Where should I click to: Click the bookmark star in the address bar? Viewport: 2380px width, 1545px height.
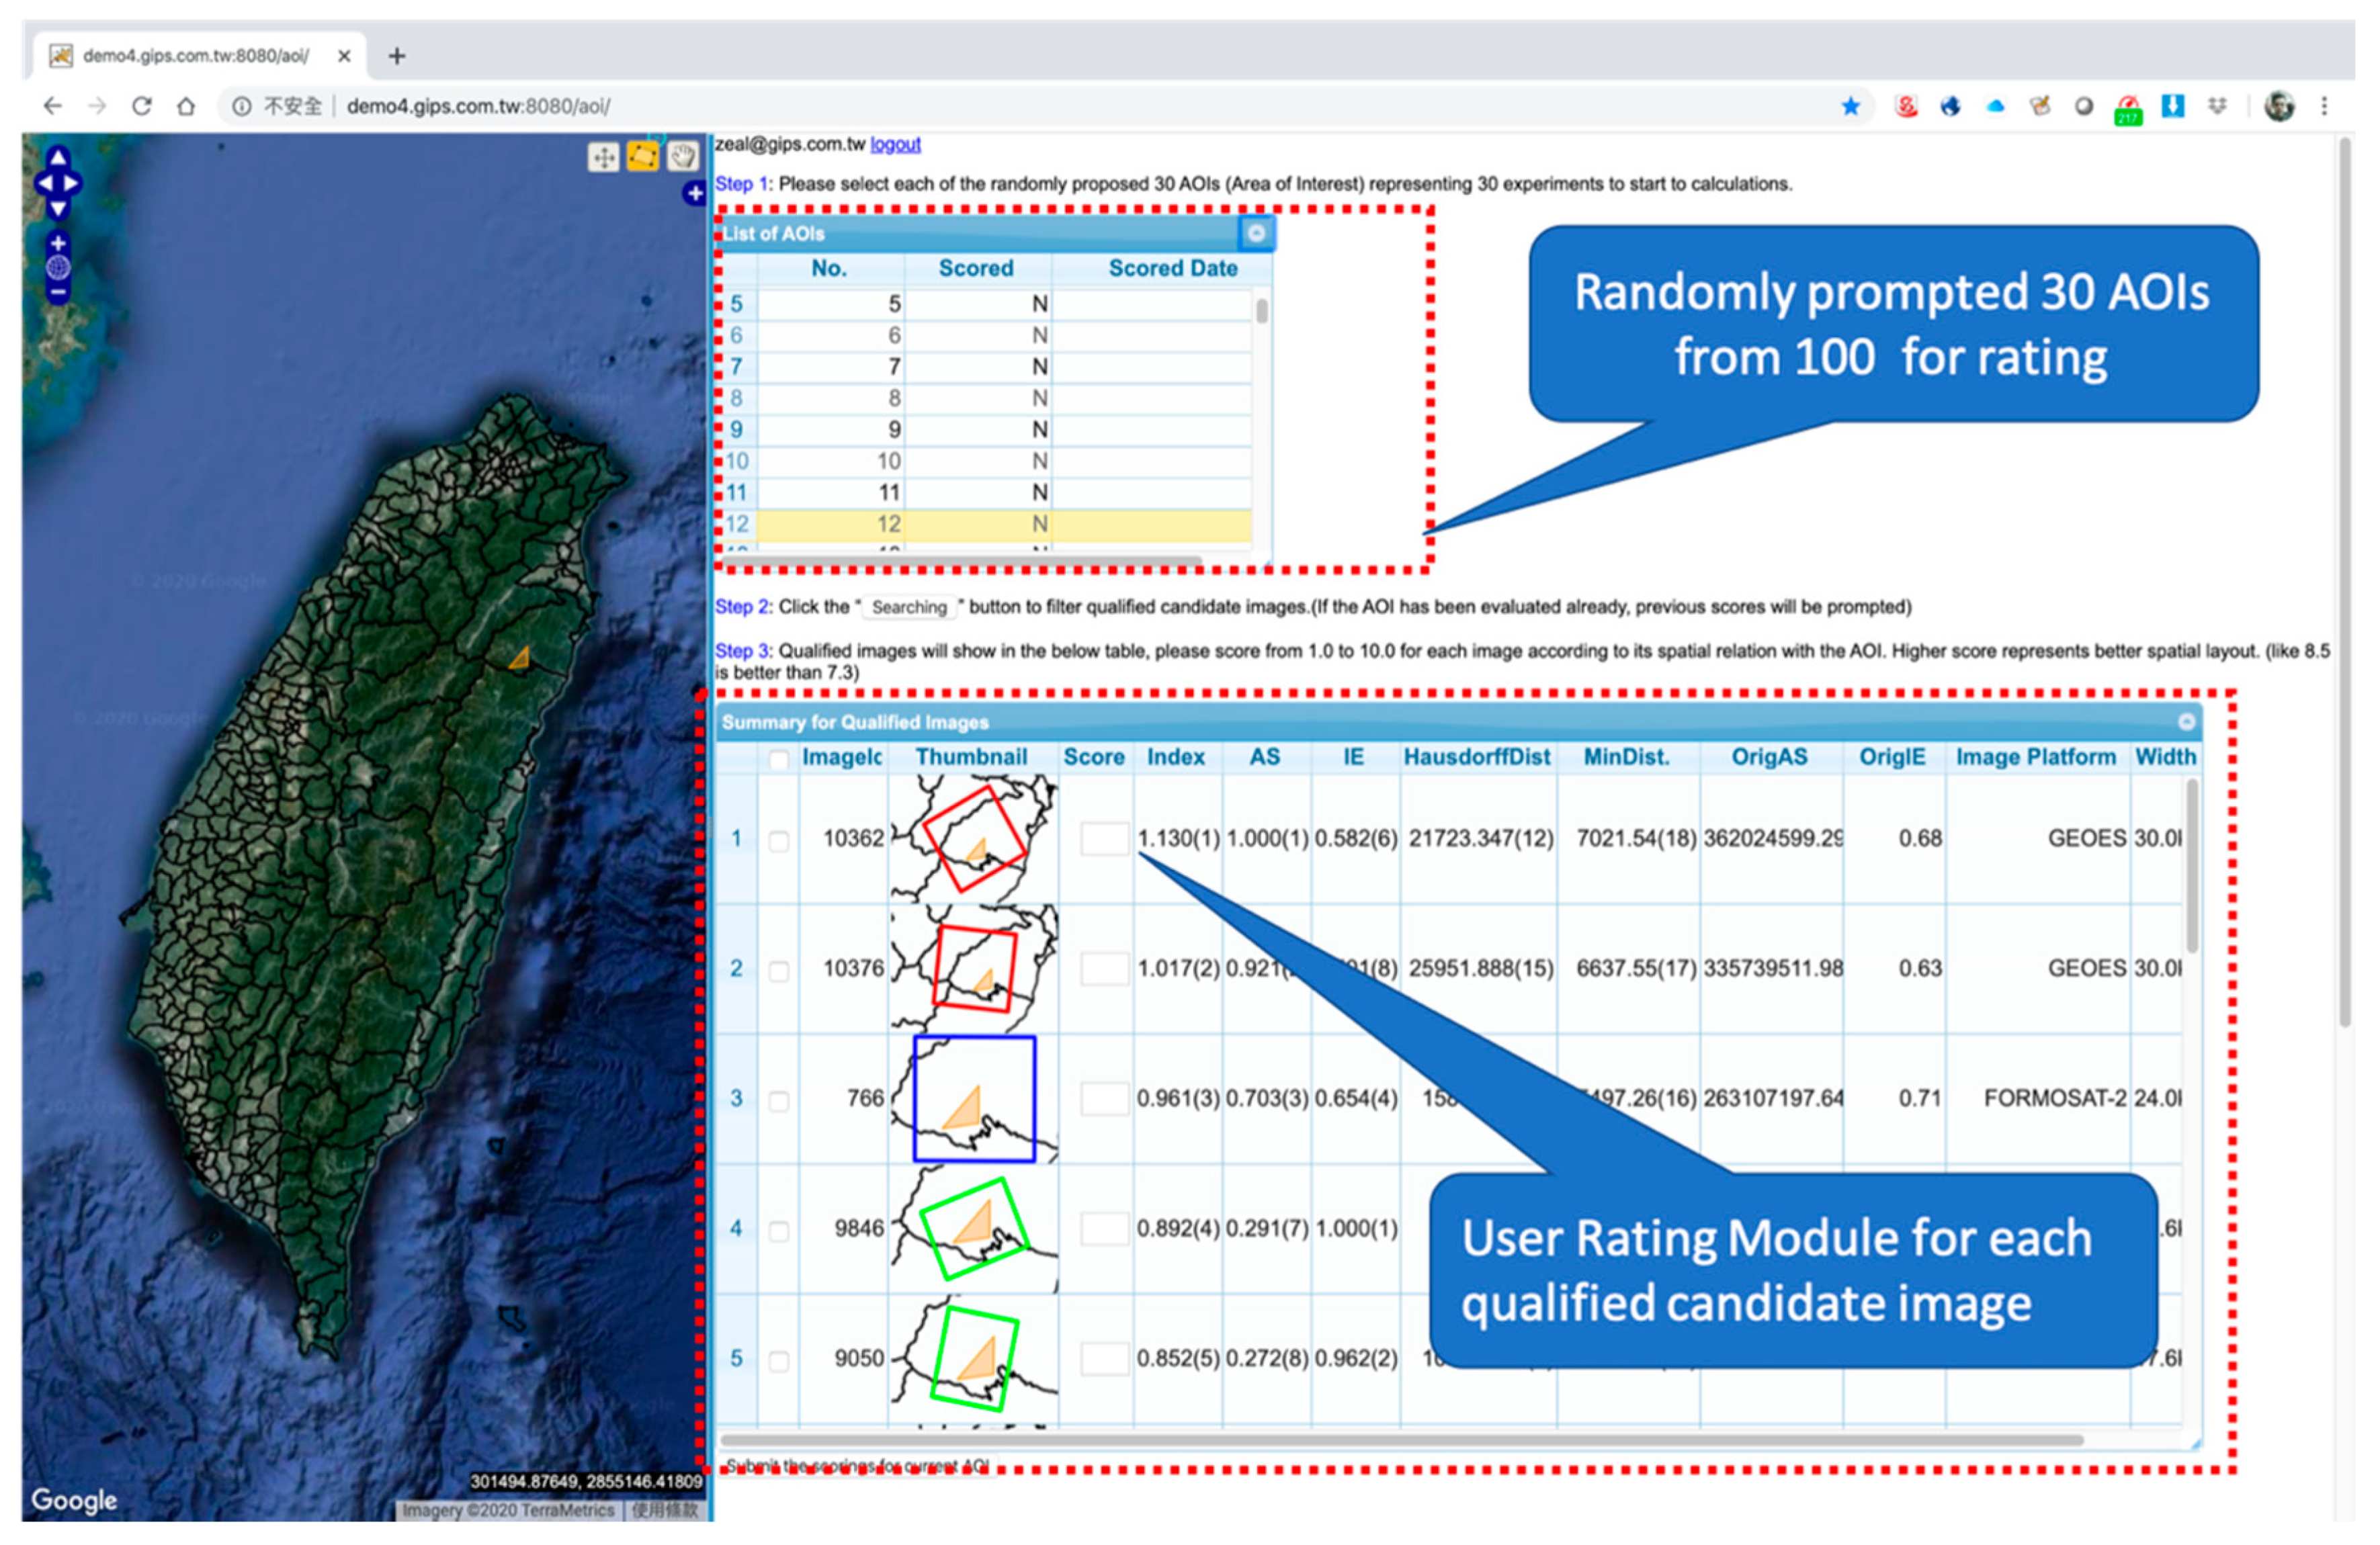[x=1852, y=105]
